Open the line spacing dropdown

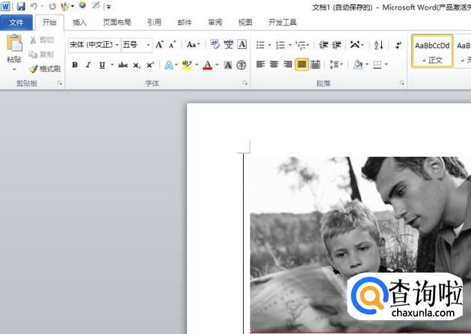coord(336,65)
